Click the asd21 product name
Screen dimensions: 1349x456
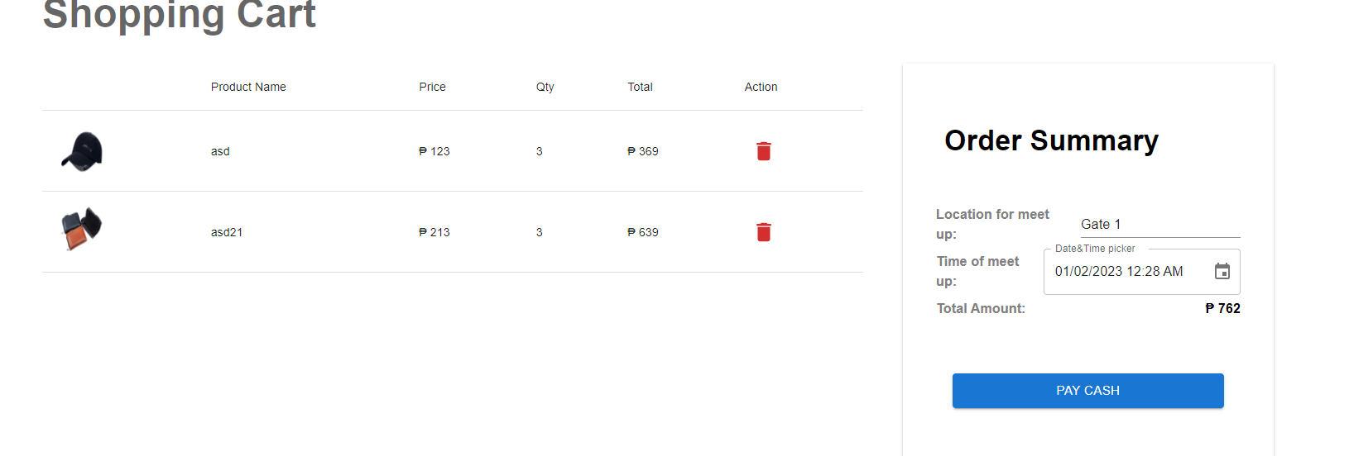(227, 232)
